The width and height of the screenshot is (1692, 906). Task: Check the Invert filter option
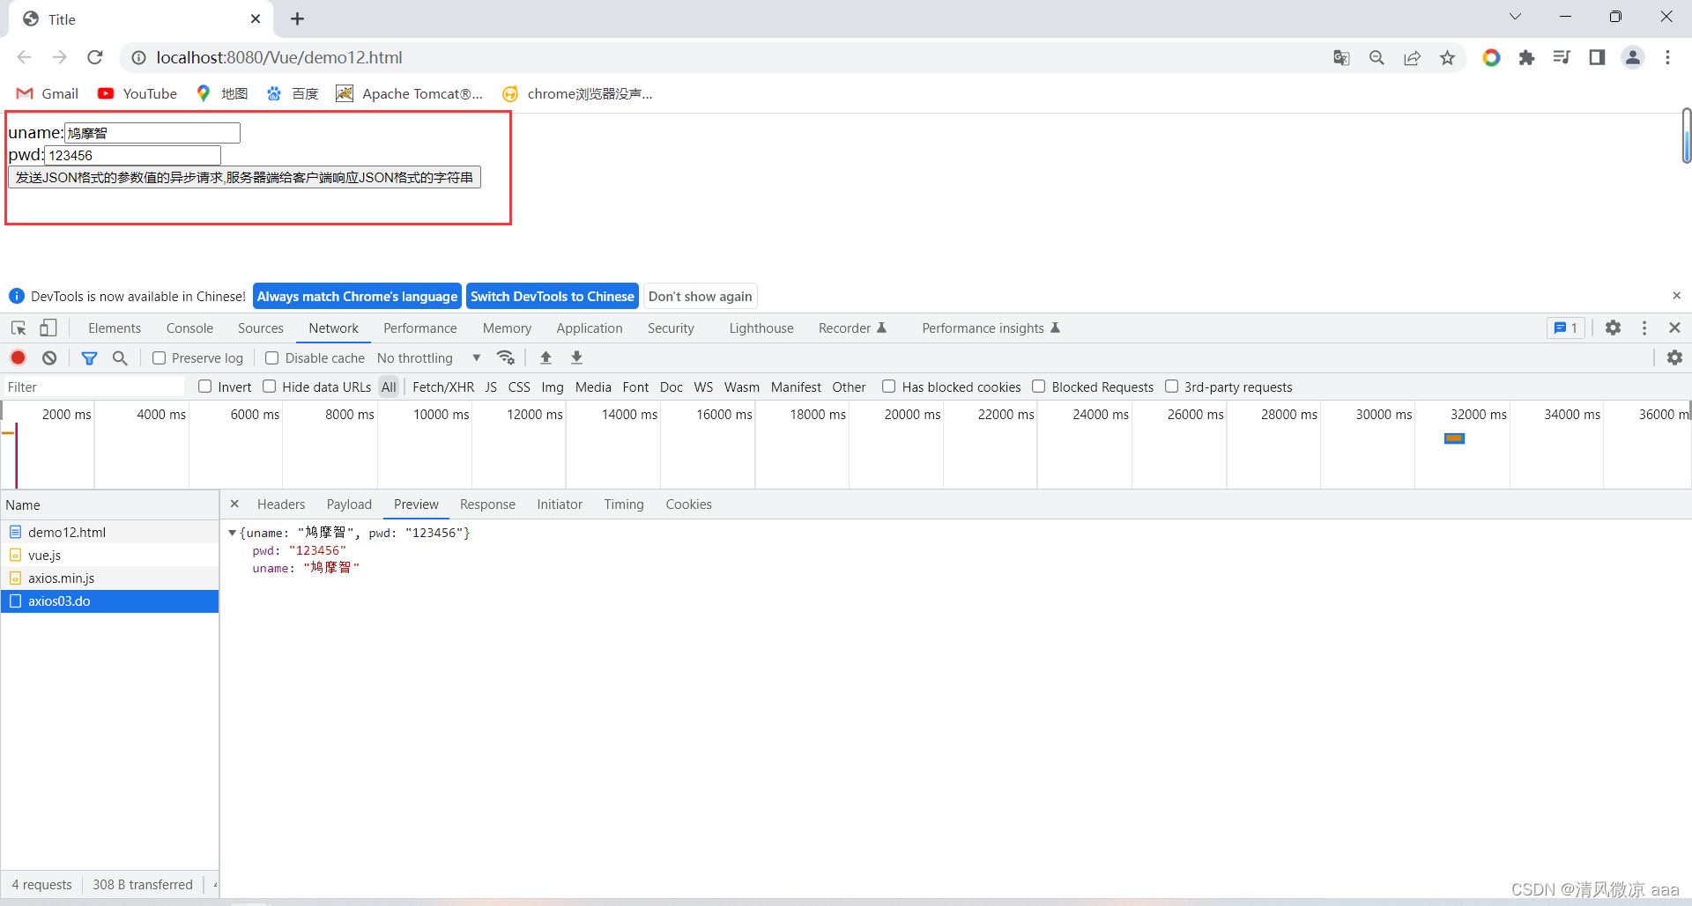(x=205, y=387)
